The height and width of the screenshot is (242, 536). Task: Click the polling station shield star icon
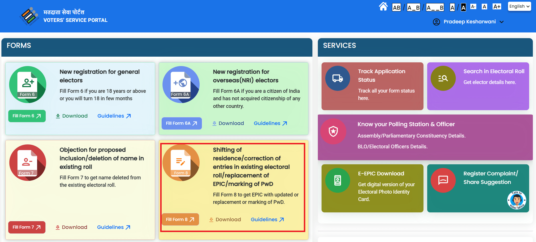click(333, 131)
